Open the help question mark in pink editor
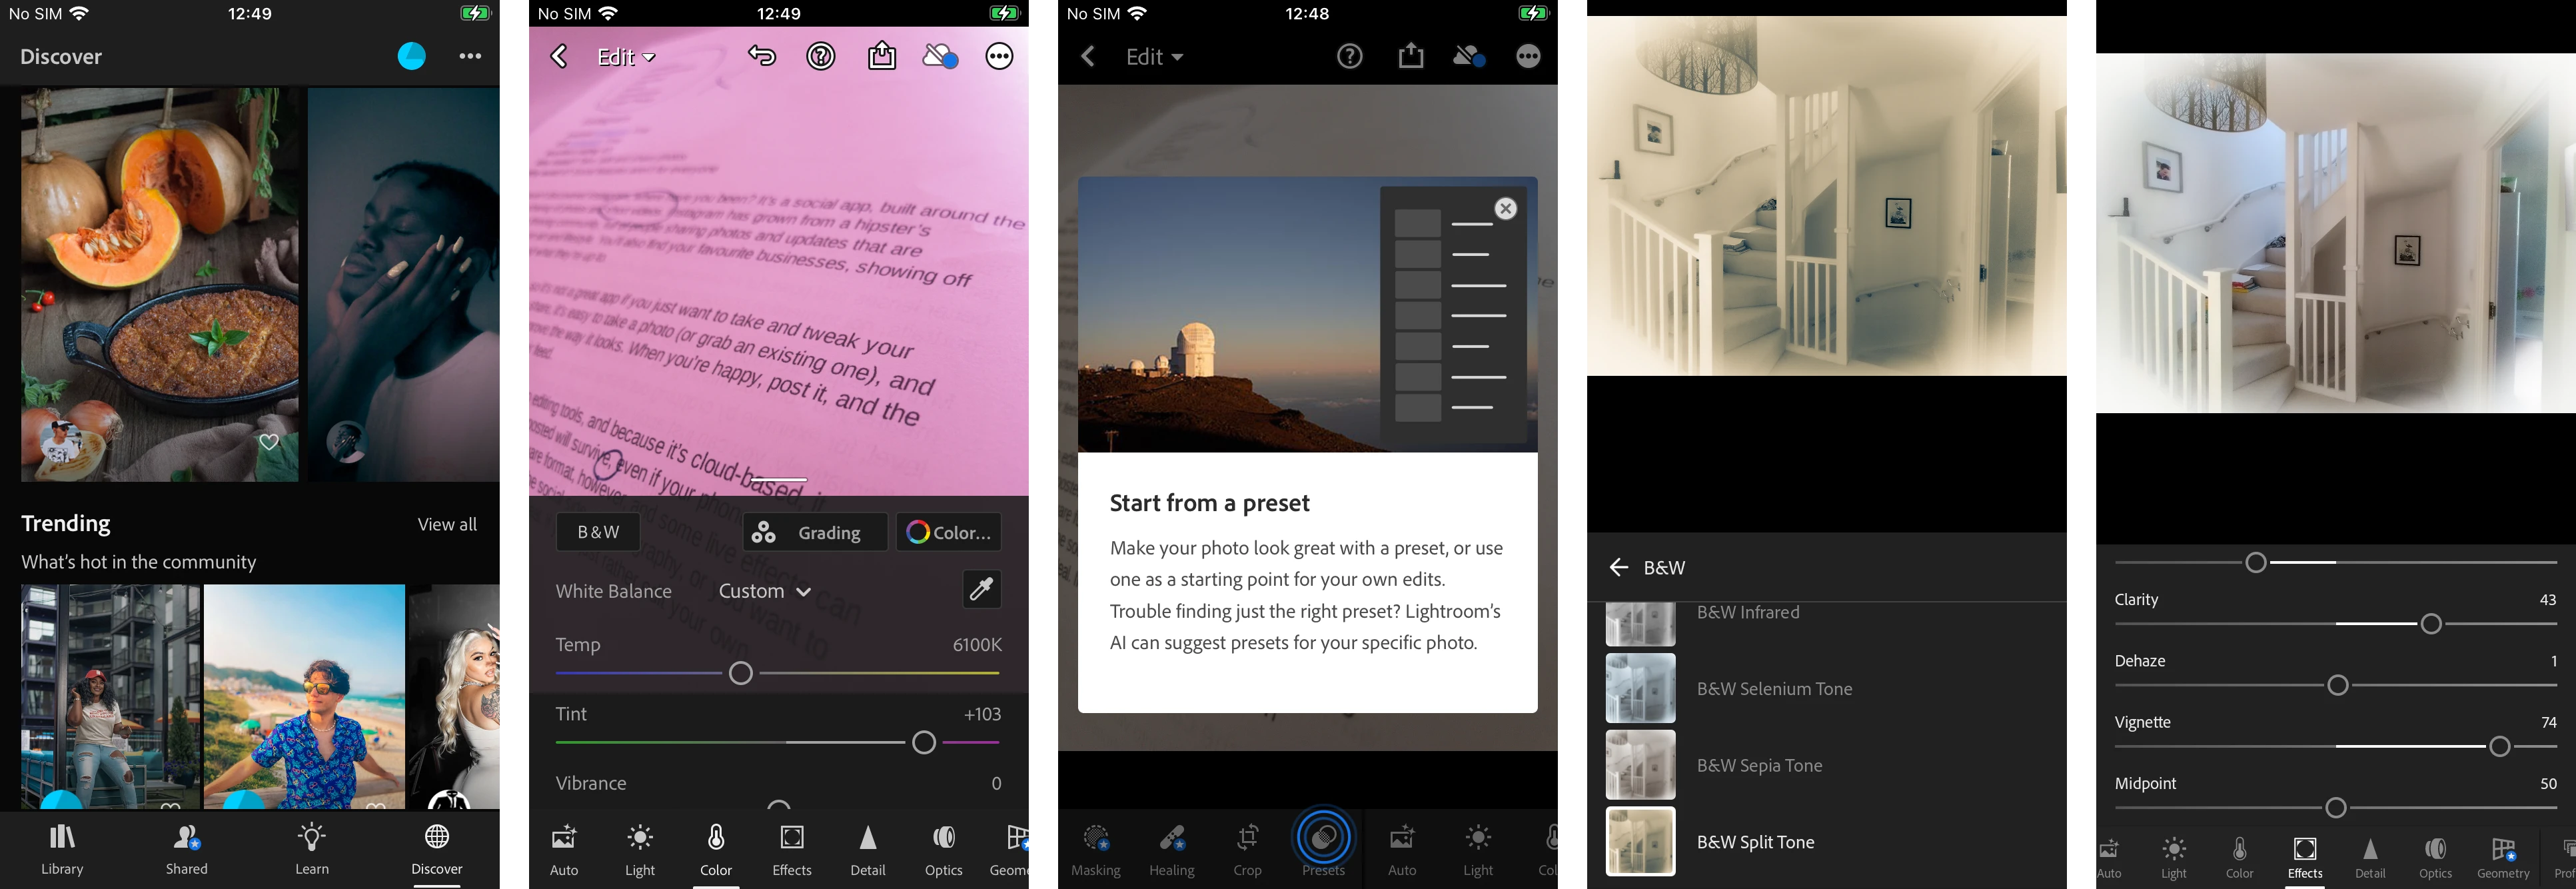Screen dimensions: 2576x889 pos(821,56)
